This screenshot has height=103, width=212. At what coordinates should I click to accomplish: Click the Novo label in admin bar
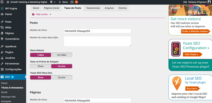tap(65, 2)
